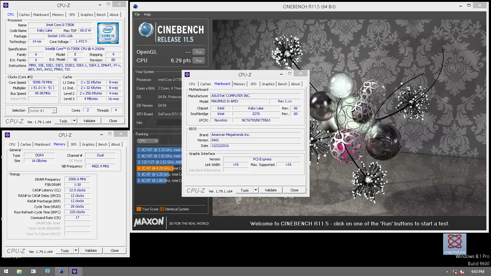The width and height of the screenshot is (491, 276).
Task: Click the Cinebench taskbar icon
Action: click(61, 271)
